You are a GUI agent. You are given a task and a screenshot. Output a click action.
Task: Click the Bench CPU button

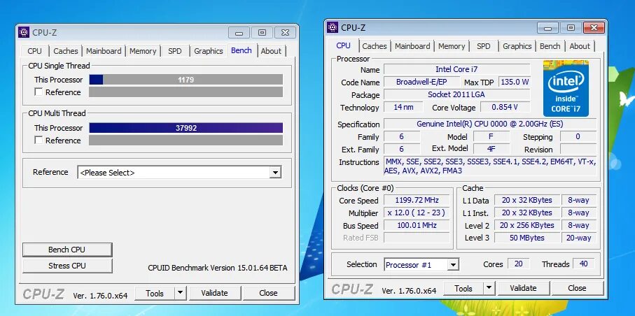(67, 250)
